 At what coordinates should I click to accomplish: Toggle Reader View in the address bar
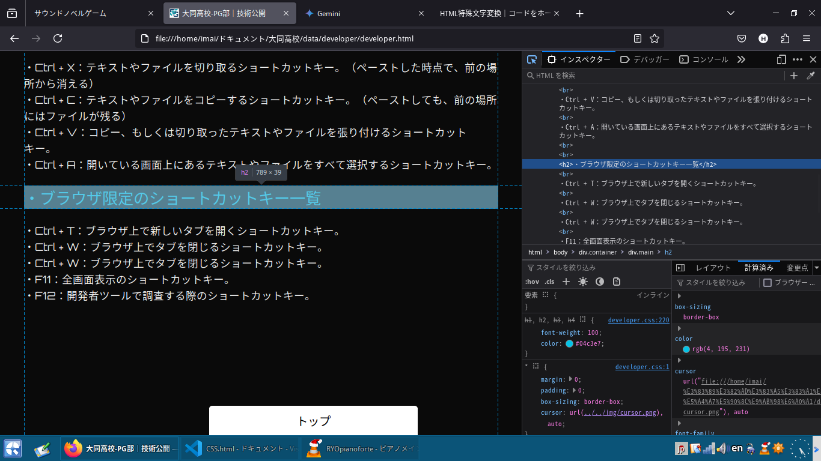pyautogui.click(x=638, y=38)
